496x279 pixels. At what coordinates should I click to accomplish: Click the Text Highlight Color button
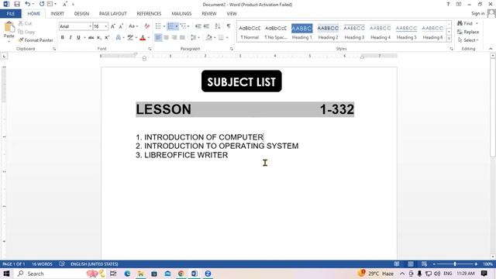pyautogui.click(x=130, y=38)
